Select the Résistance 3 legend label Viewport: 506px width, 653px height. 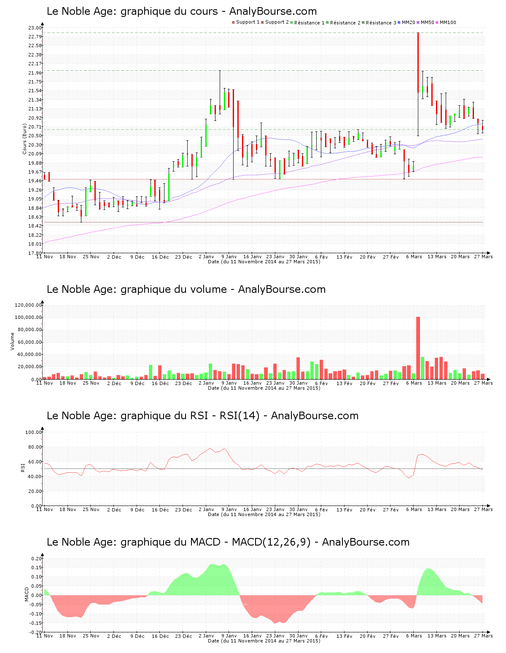point(381,23)
